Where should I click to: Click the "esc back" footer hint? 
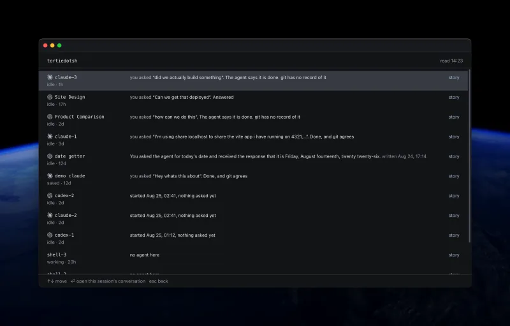(158, 281)
